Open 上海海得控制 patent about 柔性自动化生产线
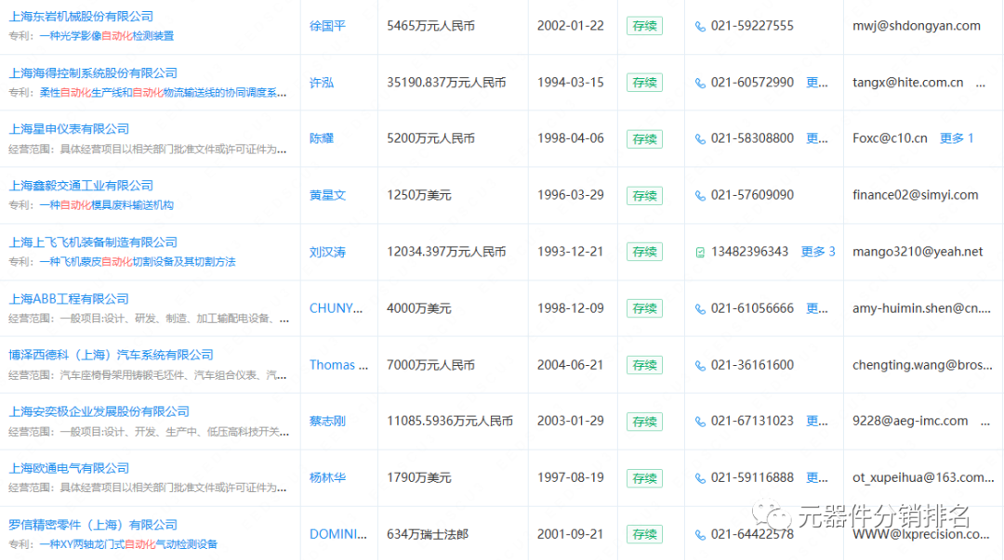This screenshot has height=560, width=1004. pyautogui.click(x=163, y=93)
